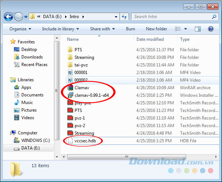222x182 pixels.
Task: Click the Change your view icon
Action: coord(178,29)
